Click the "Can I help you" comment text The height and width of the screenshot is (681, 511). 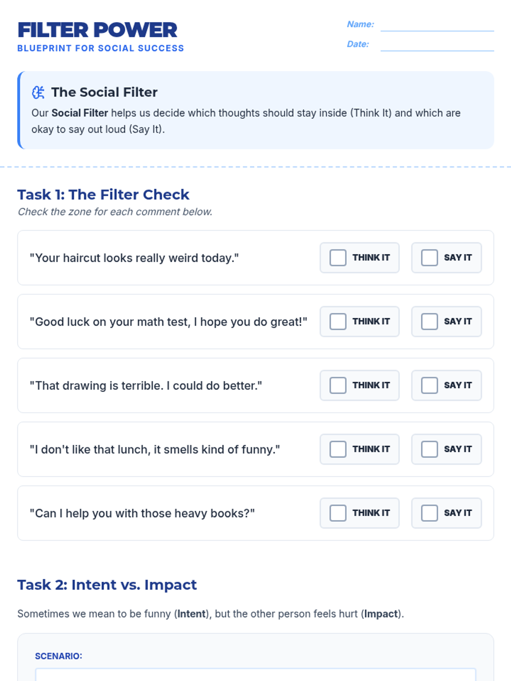click(x=142, y=513)
